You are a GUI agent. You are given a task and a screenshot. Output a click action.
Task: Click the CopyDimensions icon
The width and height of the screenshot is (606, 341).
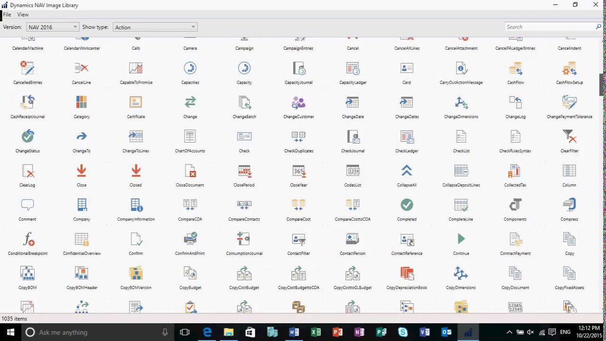[461, 273]
